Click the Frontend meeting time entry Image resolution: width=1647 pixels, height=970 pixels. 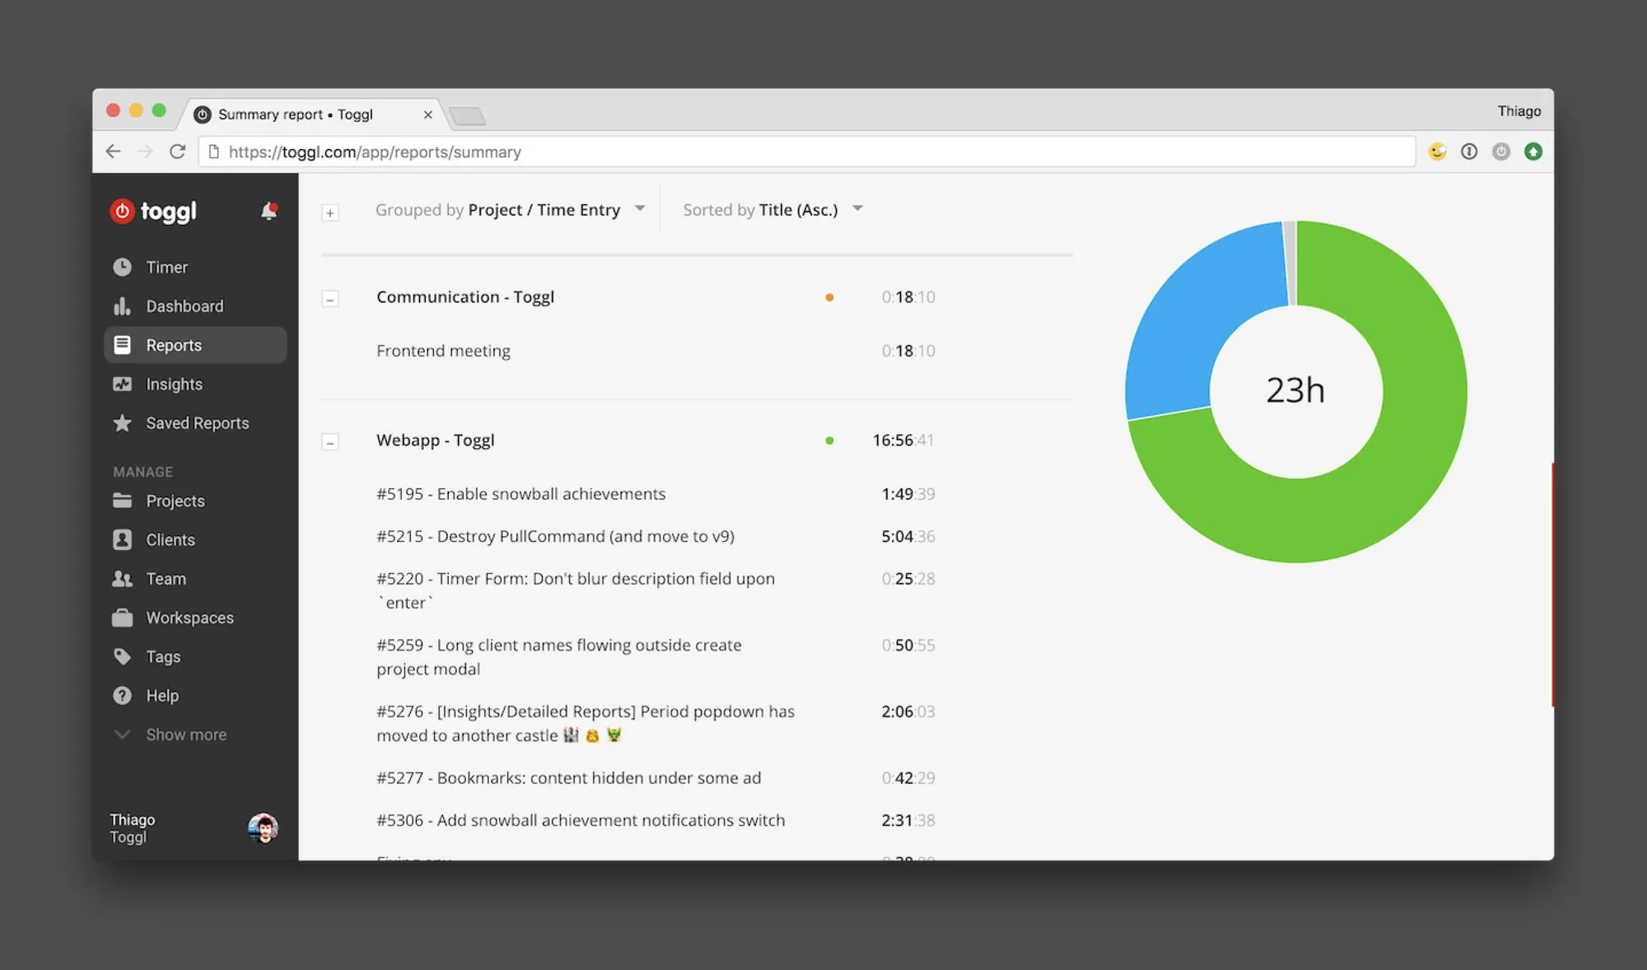click(443, 352)
